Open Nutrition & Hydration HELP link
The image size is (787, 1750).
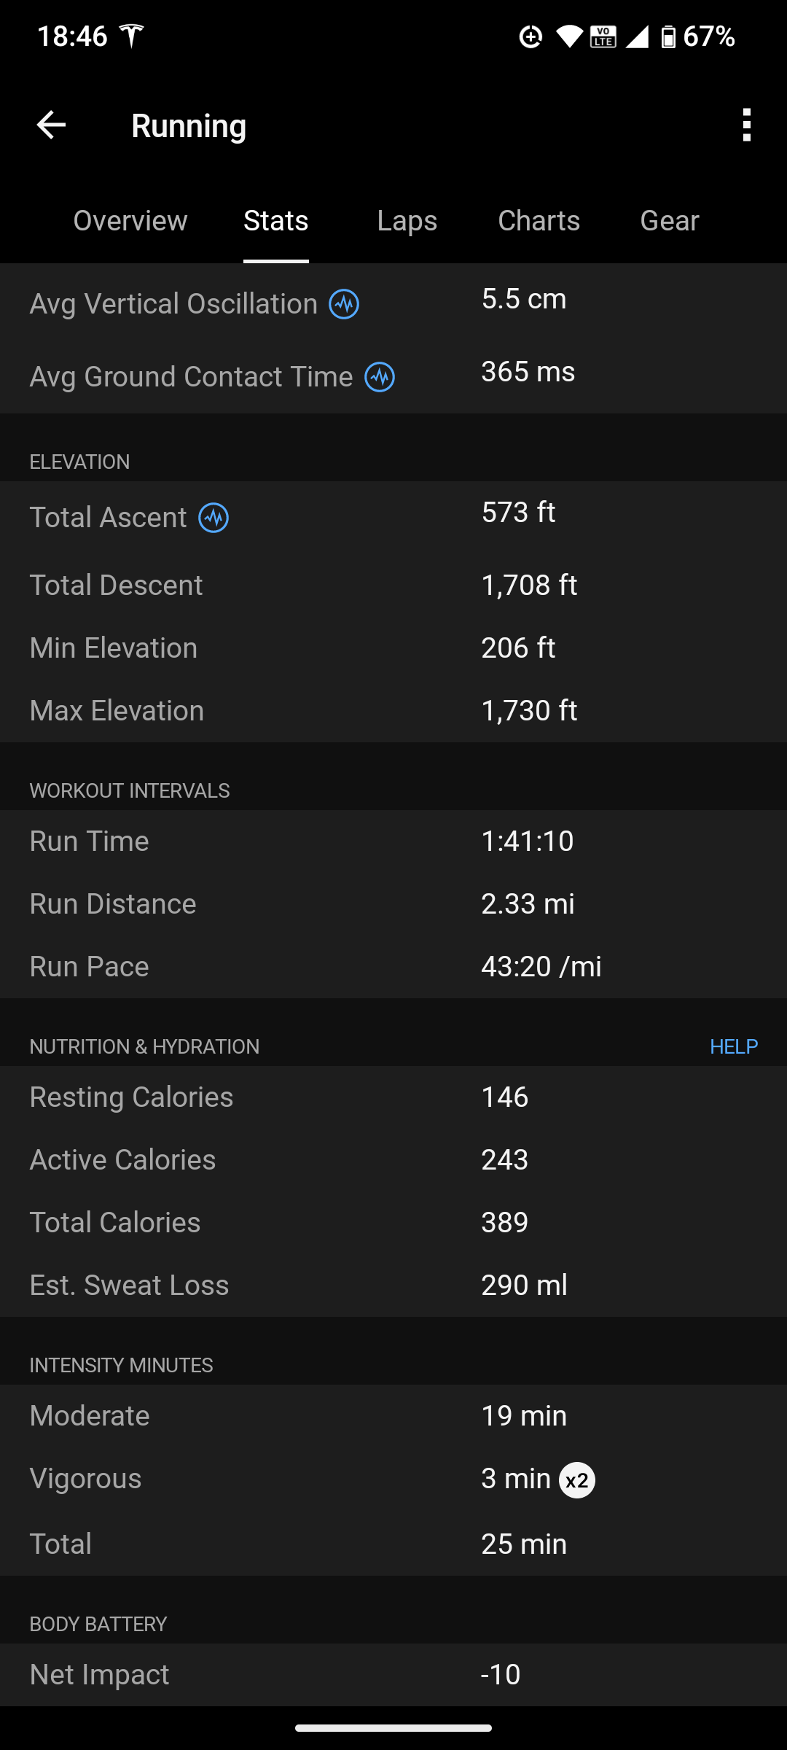coord(733,1046)
